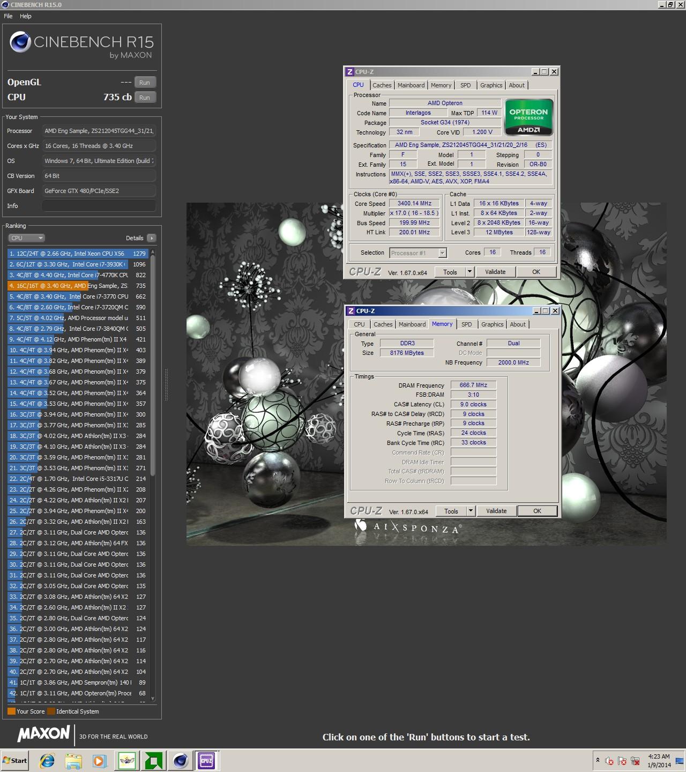Click Tools button in lower CPU-Z Memory window
This screenshot has width=686, height=772.
(x=451, y=511)
